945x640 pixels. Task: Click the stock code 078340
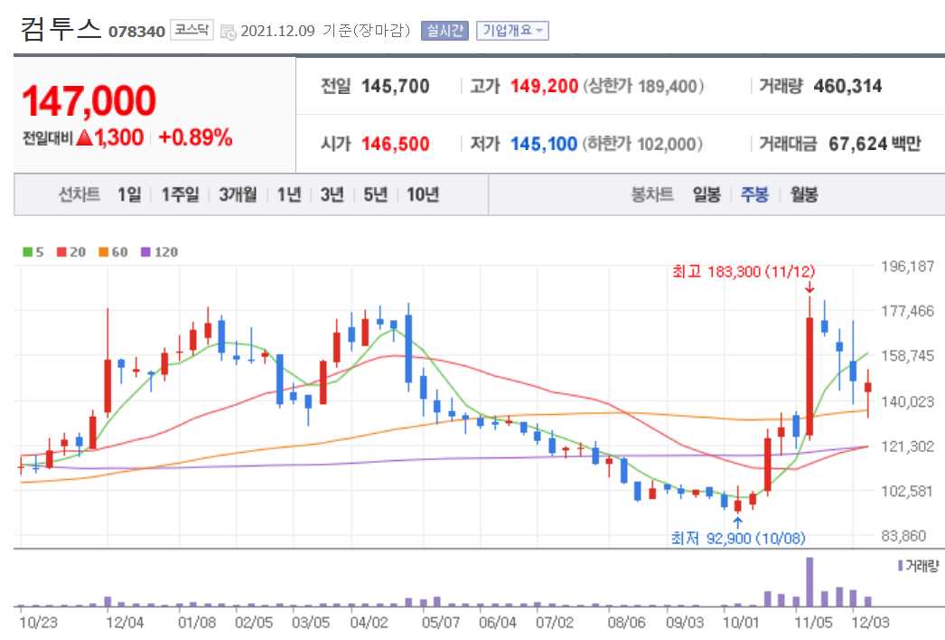(x=136, y=32)
